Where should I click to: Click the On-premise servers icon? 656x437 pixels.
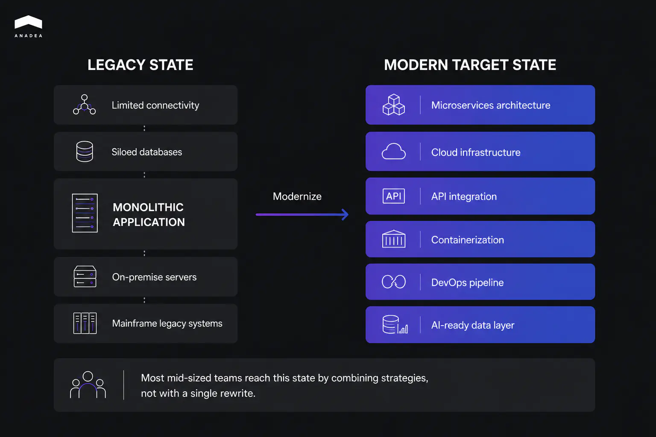[x=85, y=277]
